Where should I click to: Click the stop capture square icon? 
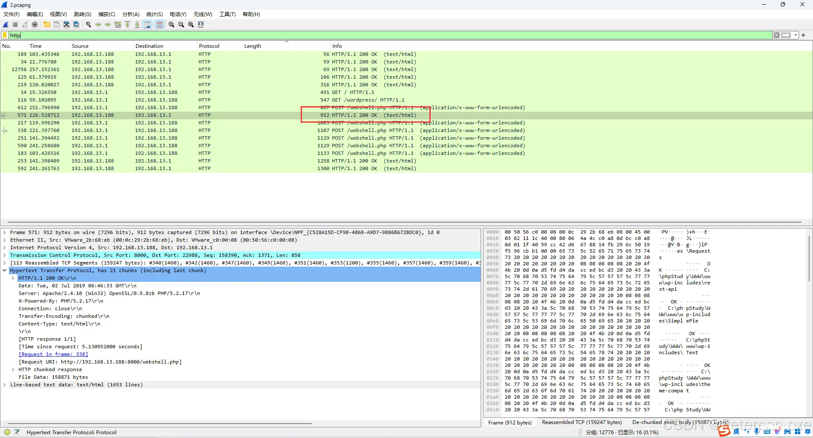click(15, 25)
